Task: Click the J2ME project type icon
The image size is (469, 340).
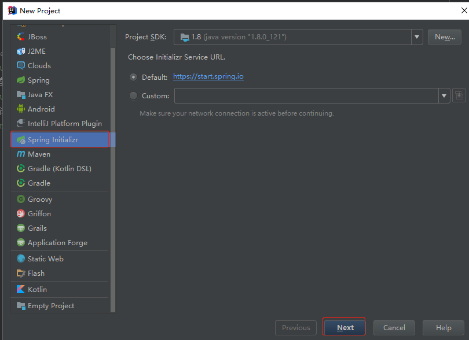Action: 21,51
